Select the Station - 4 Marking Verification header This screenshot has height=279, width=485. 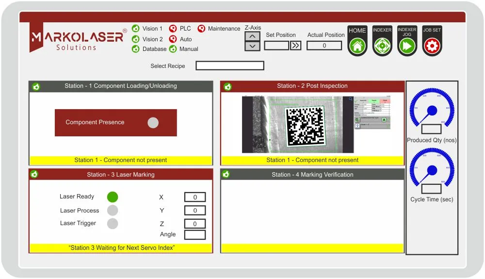[x=312, y=174]
